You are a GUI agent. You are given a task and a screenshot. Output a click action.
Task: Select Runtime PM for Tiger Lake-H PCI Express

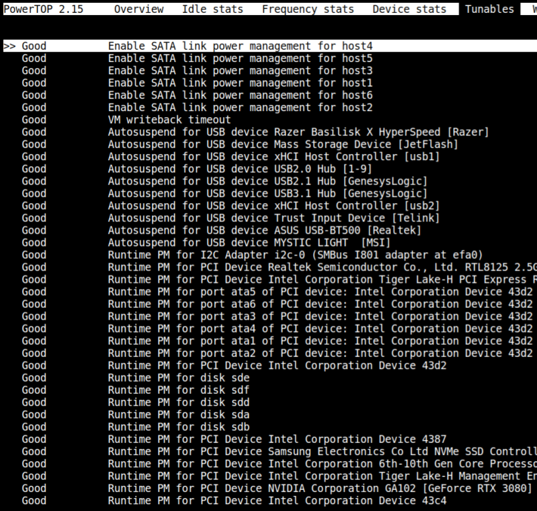click(279, 280)
